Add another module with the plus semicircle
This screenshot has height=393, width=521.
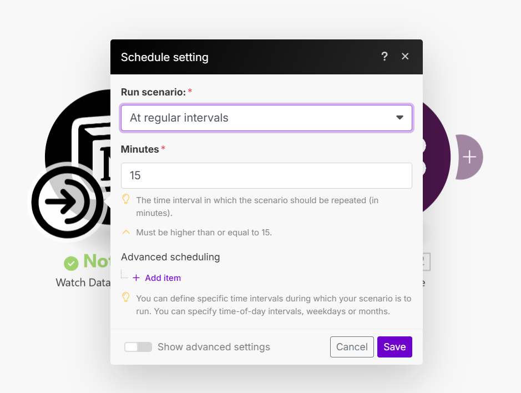(x=469, y=157)
